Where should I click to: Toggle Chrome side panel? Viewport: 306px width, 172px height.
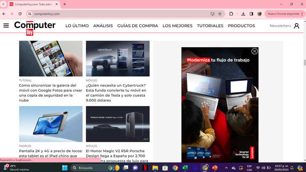click(x=251, y=14)
